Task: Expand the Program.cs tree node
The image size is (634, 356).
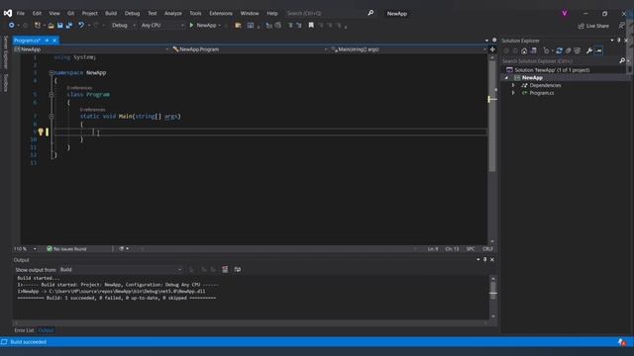Action: (513, 93)
